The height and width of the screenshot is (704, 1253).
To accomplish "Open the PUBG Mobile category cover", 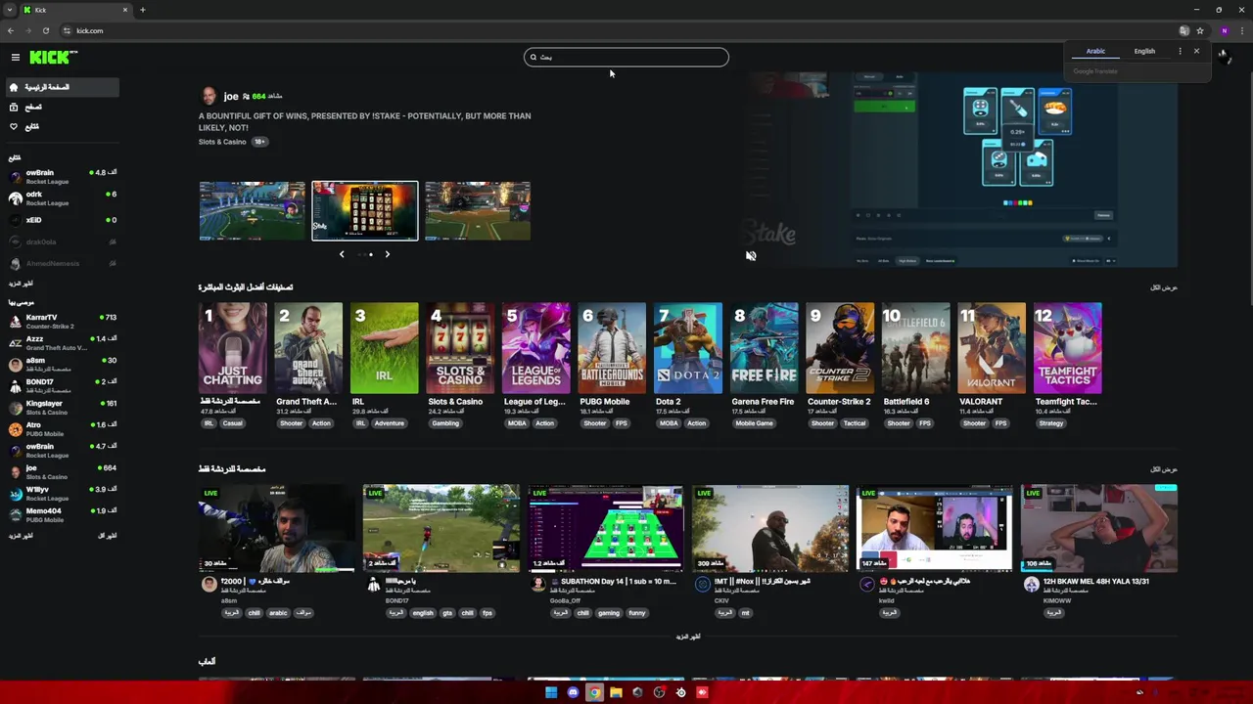I will tap(612, 348).
